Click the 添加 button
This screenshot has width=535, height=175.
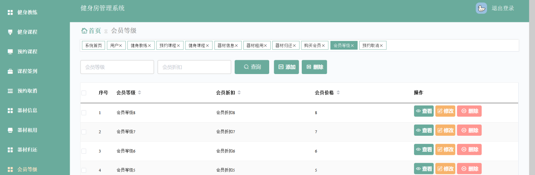coord(286,67)
